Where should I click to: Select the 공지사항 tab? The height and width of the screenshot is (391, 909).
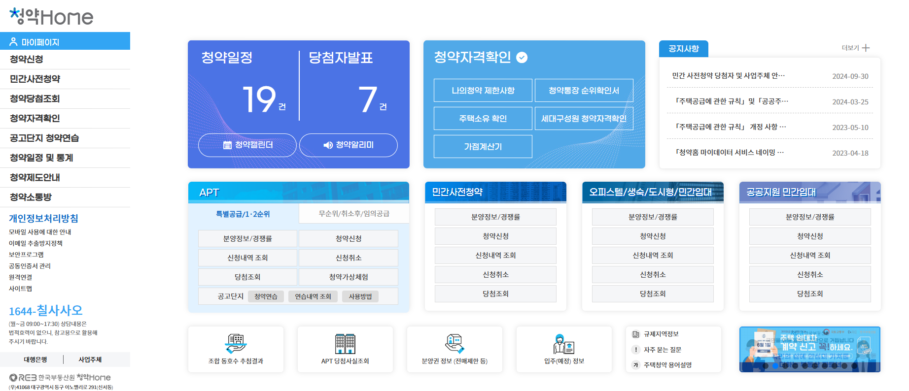pyautogui.click(x=684, y=49)
